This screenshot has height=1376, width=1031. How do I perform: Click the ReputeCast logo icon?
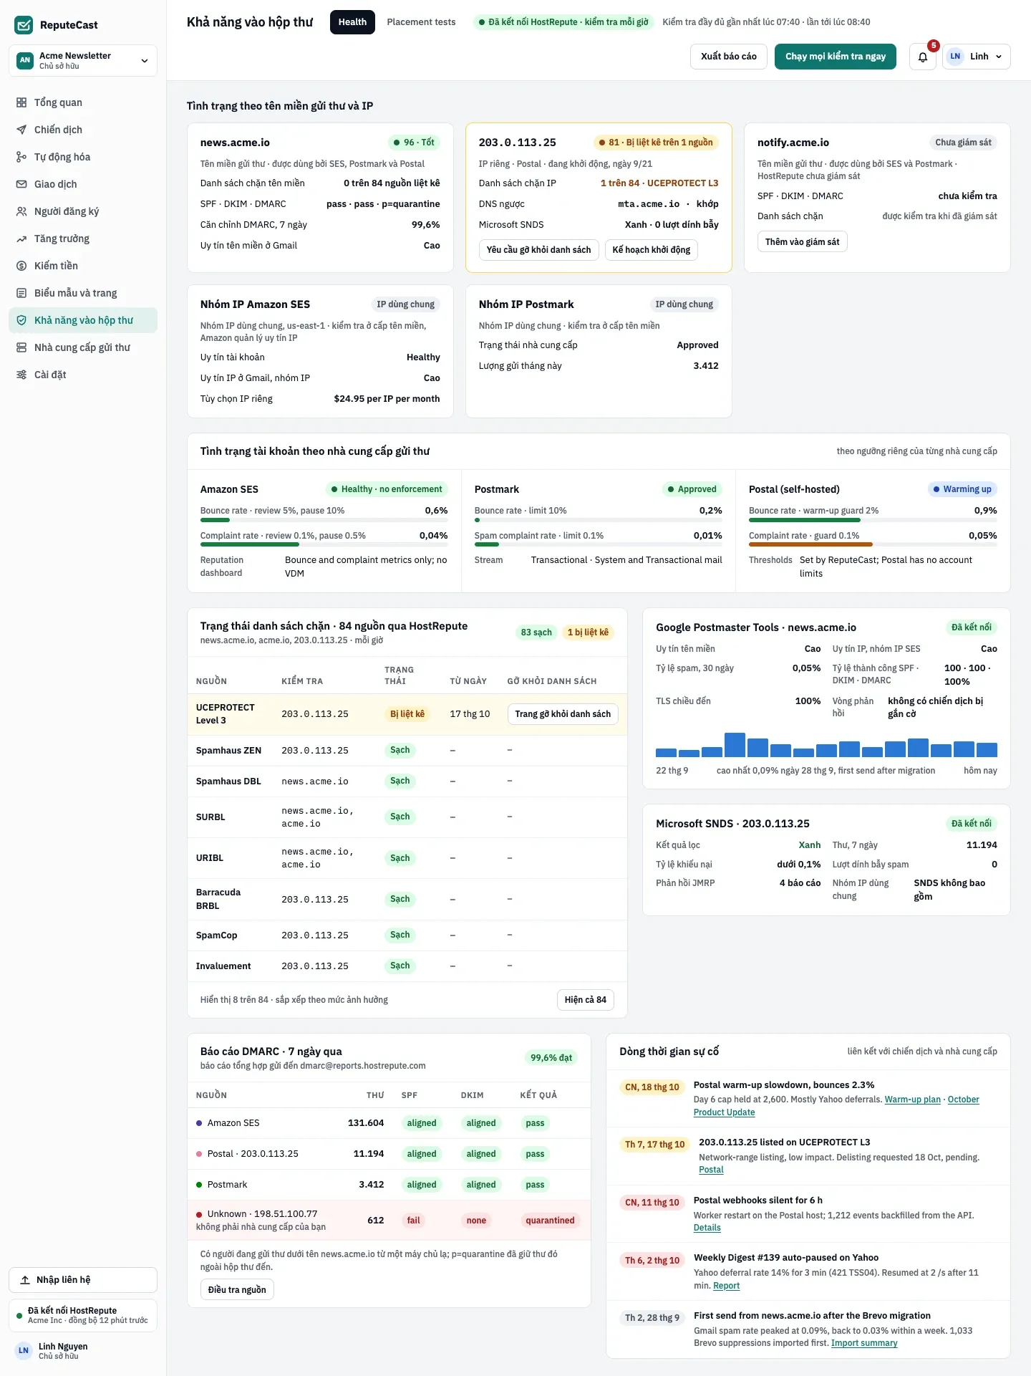pos(24,25)
